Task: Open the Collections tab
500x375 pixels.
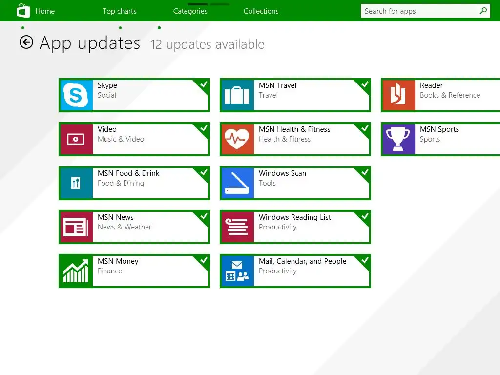Action: point(261,11)
